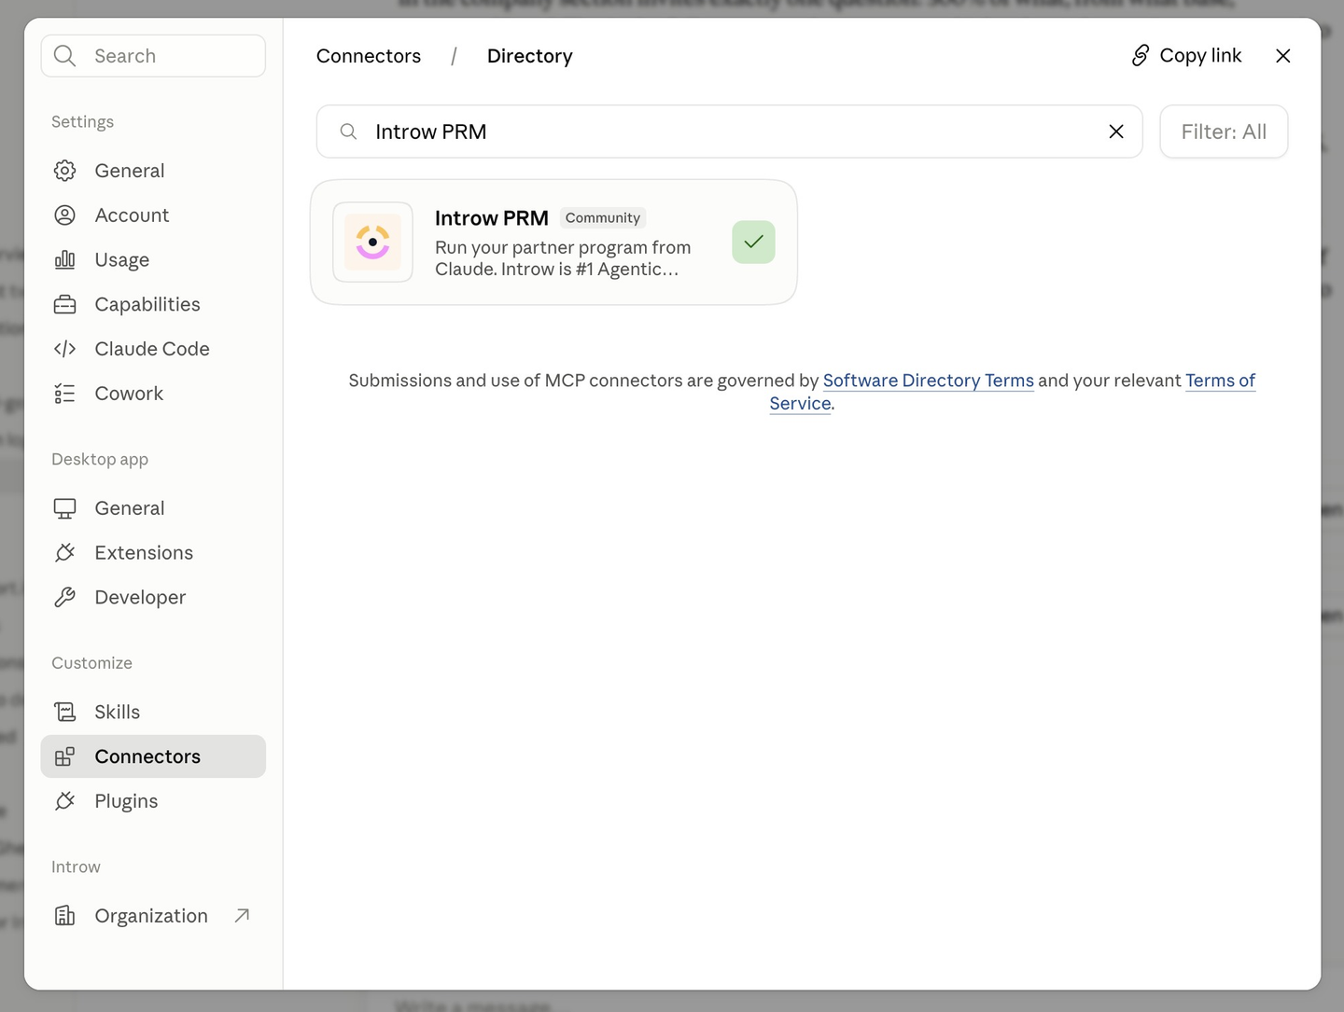The width and height of the screenshot is (1344, 1012).
Task: Open the Extensions plug icon
Action: coord(64,553)
